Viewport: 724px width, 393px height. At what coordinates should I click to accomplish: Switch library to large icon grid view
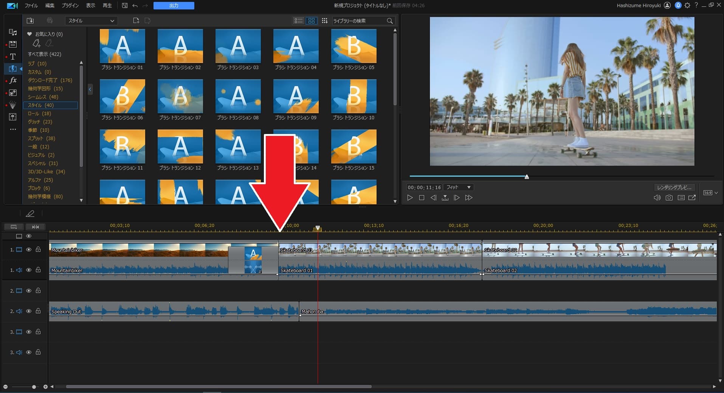click(x=311, y=21)
